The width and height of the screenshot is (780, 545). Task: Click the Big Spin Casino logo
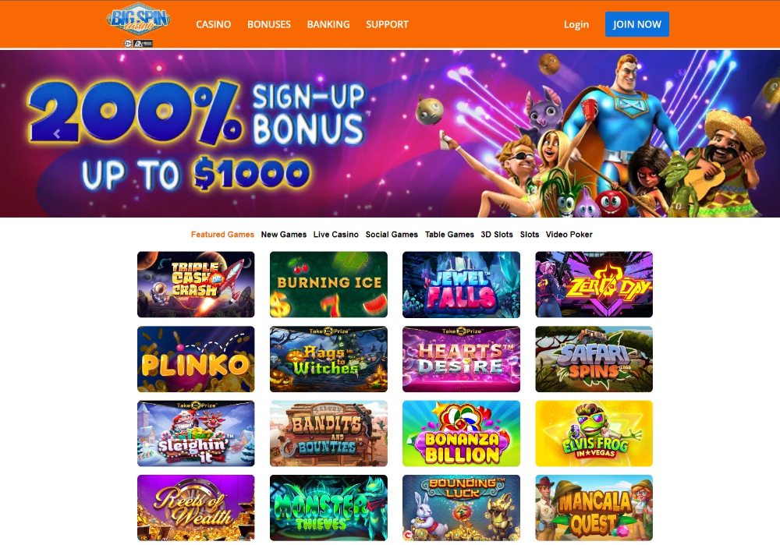(x=138, y=21)
